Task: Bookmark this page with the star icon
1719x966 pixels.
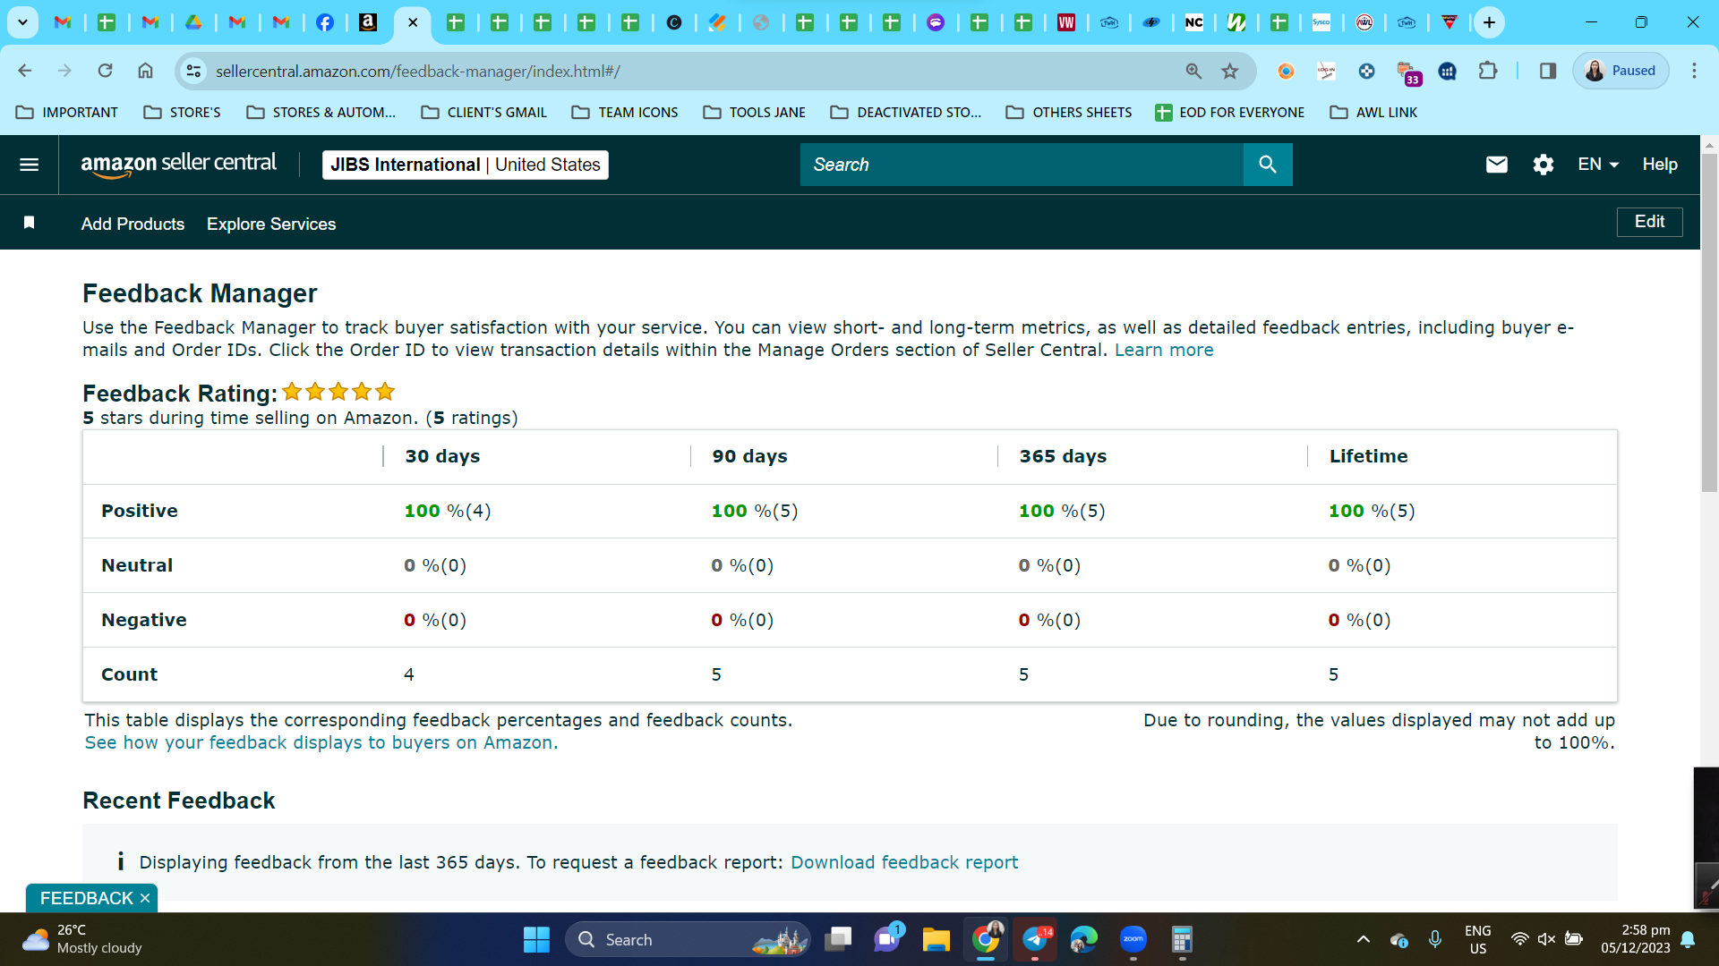Action: coord(1230,71)
